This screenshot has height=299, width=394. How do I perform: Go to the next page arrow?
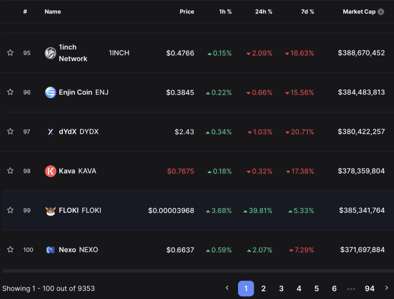click(387, 288)
